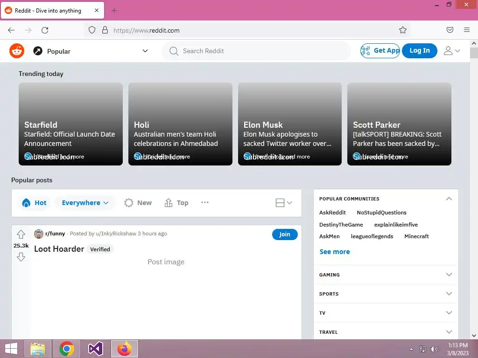478x358 pixels.
Task: Click the Popular arrow icon
Action: coord(38,51)
